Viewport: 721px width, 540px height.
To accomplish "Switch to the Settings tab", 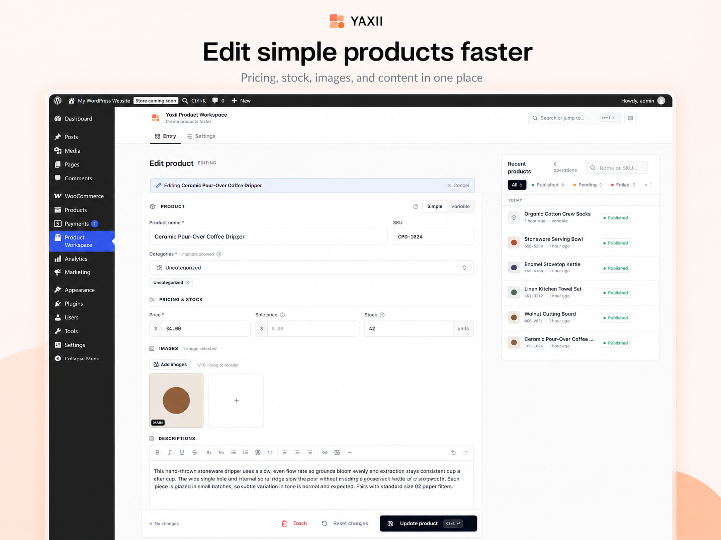I will click(x=201, y=136).
